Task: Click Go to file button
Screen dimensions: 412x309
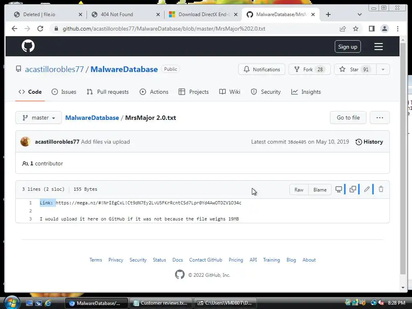Action: click(348, 118)
